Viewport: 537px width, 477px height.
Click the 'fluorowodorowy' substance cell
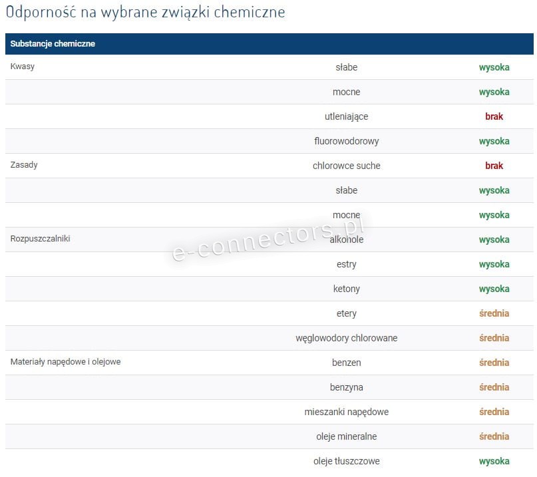[346, 141]
